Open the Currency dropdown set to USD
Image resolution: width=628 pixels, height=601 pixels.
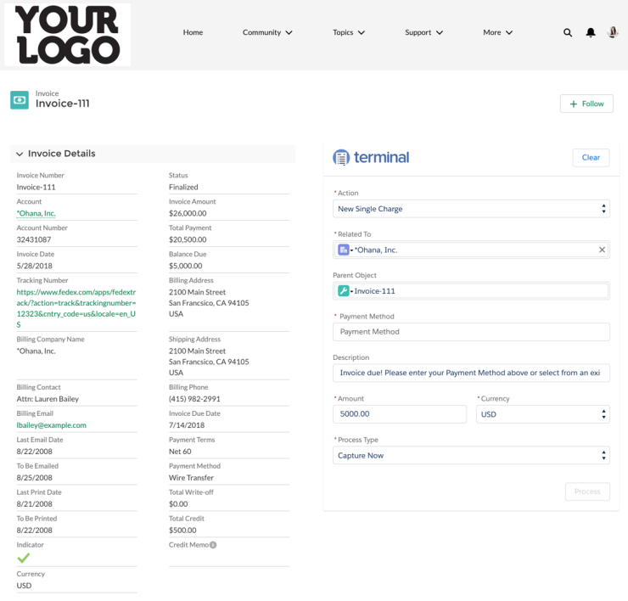[x=542, y=414]
